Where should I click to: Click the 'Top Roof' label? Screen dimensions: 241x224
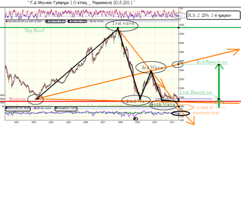[x=34, y=31]
